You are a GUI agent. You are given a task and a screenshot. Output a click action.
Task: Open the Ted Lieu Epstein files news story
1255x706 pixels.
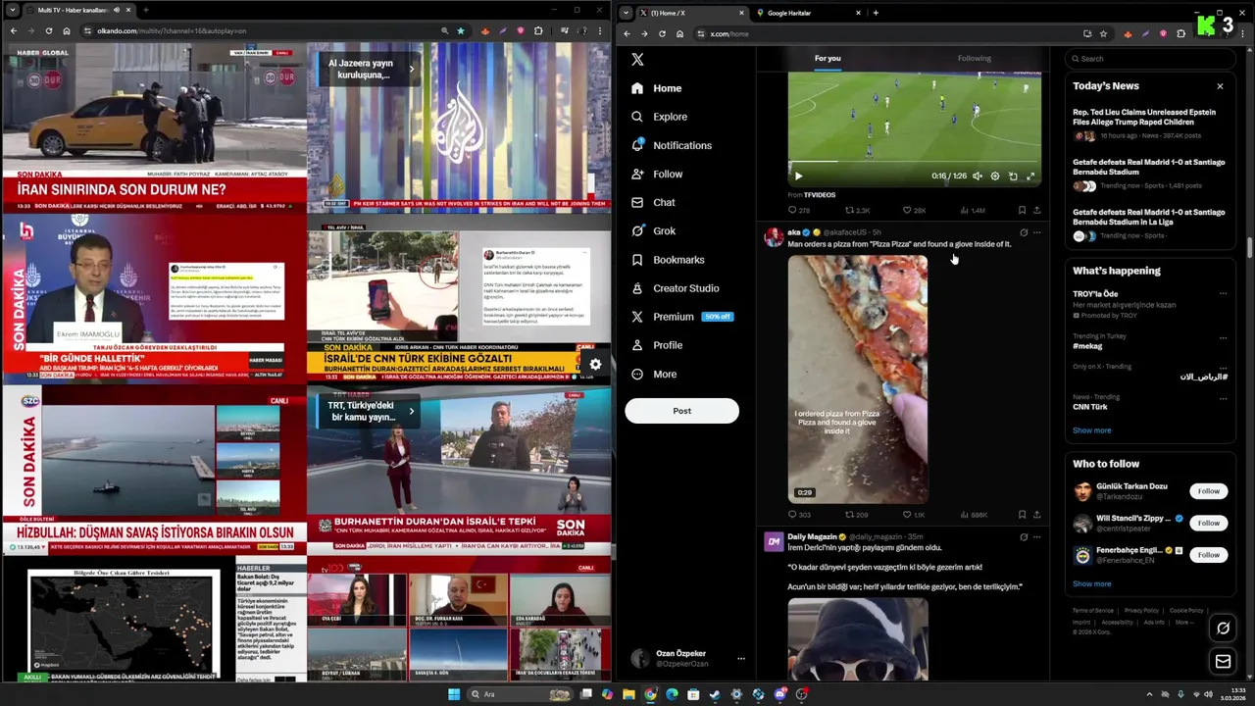click(x=1148, y=123)
